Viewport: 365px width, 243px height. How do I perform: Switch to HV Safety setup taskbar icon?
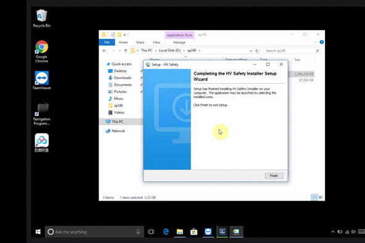[x=236, y=232]
